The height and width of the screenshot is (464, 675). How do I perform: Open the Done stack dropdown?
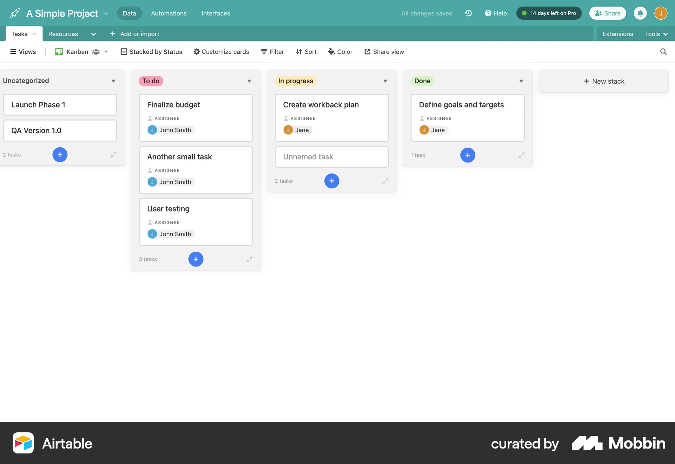click(521, 81)
